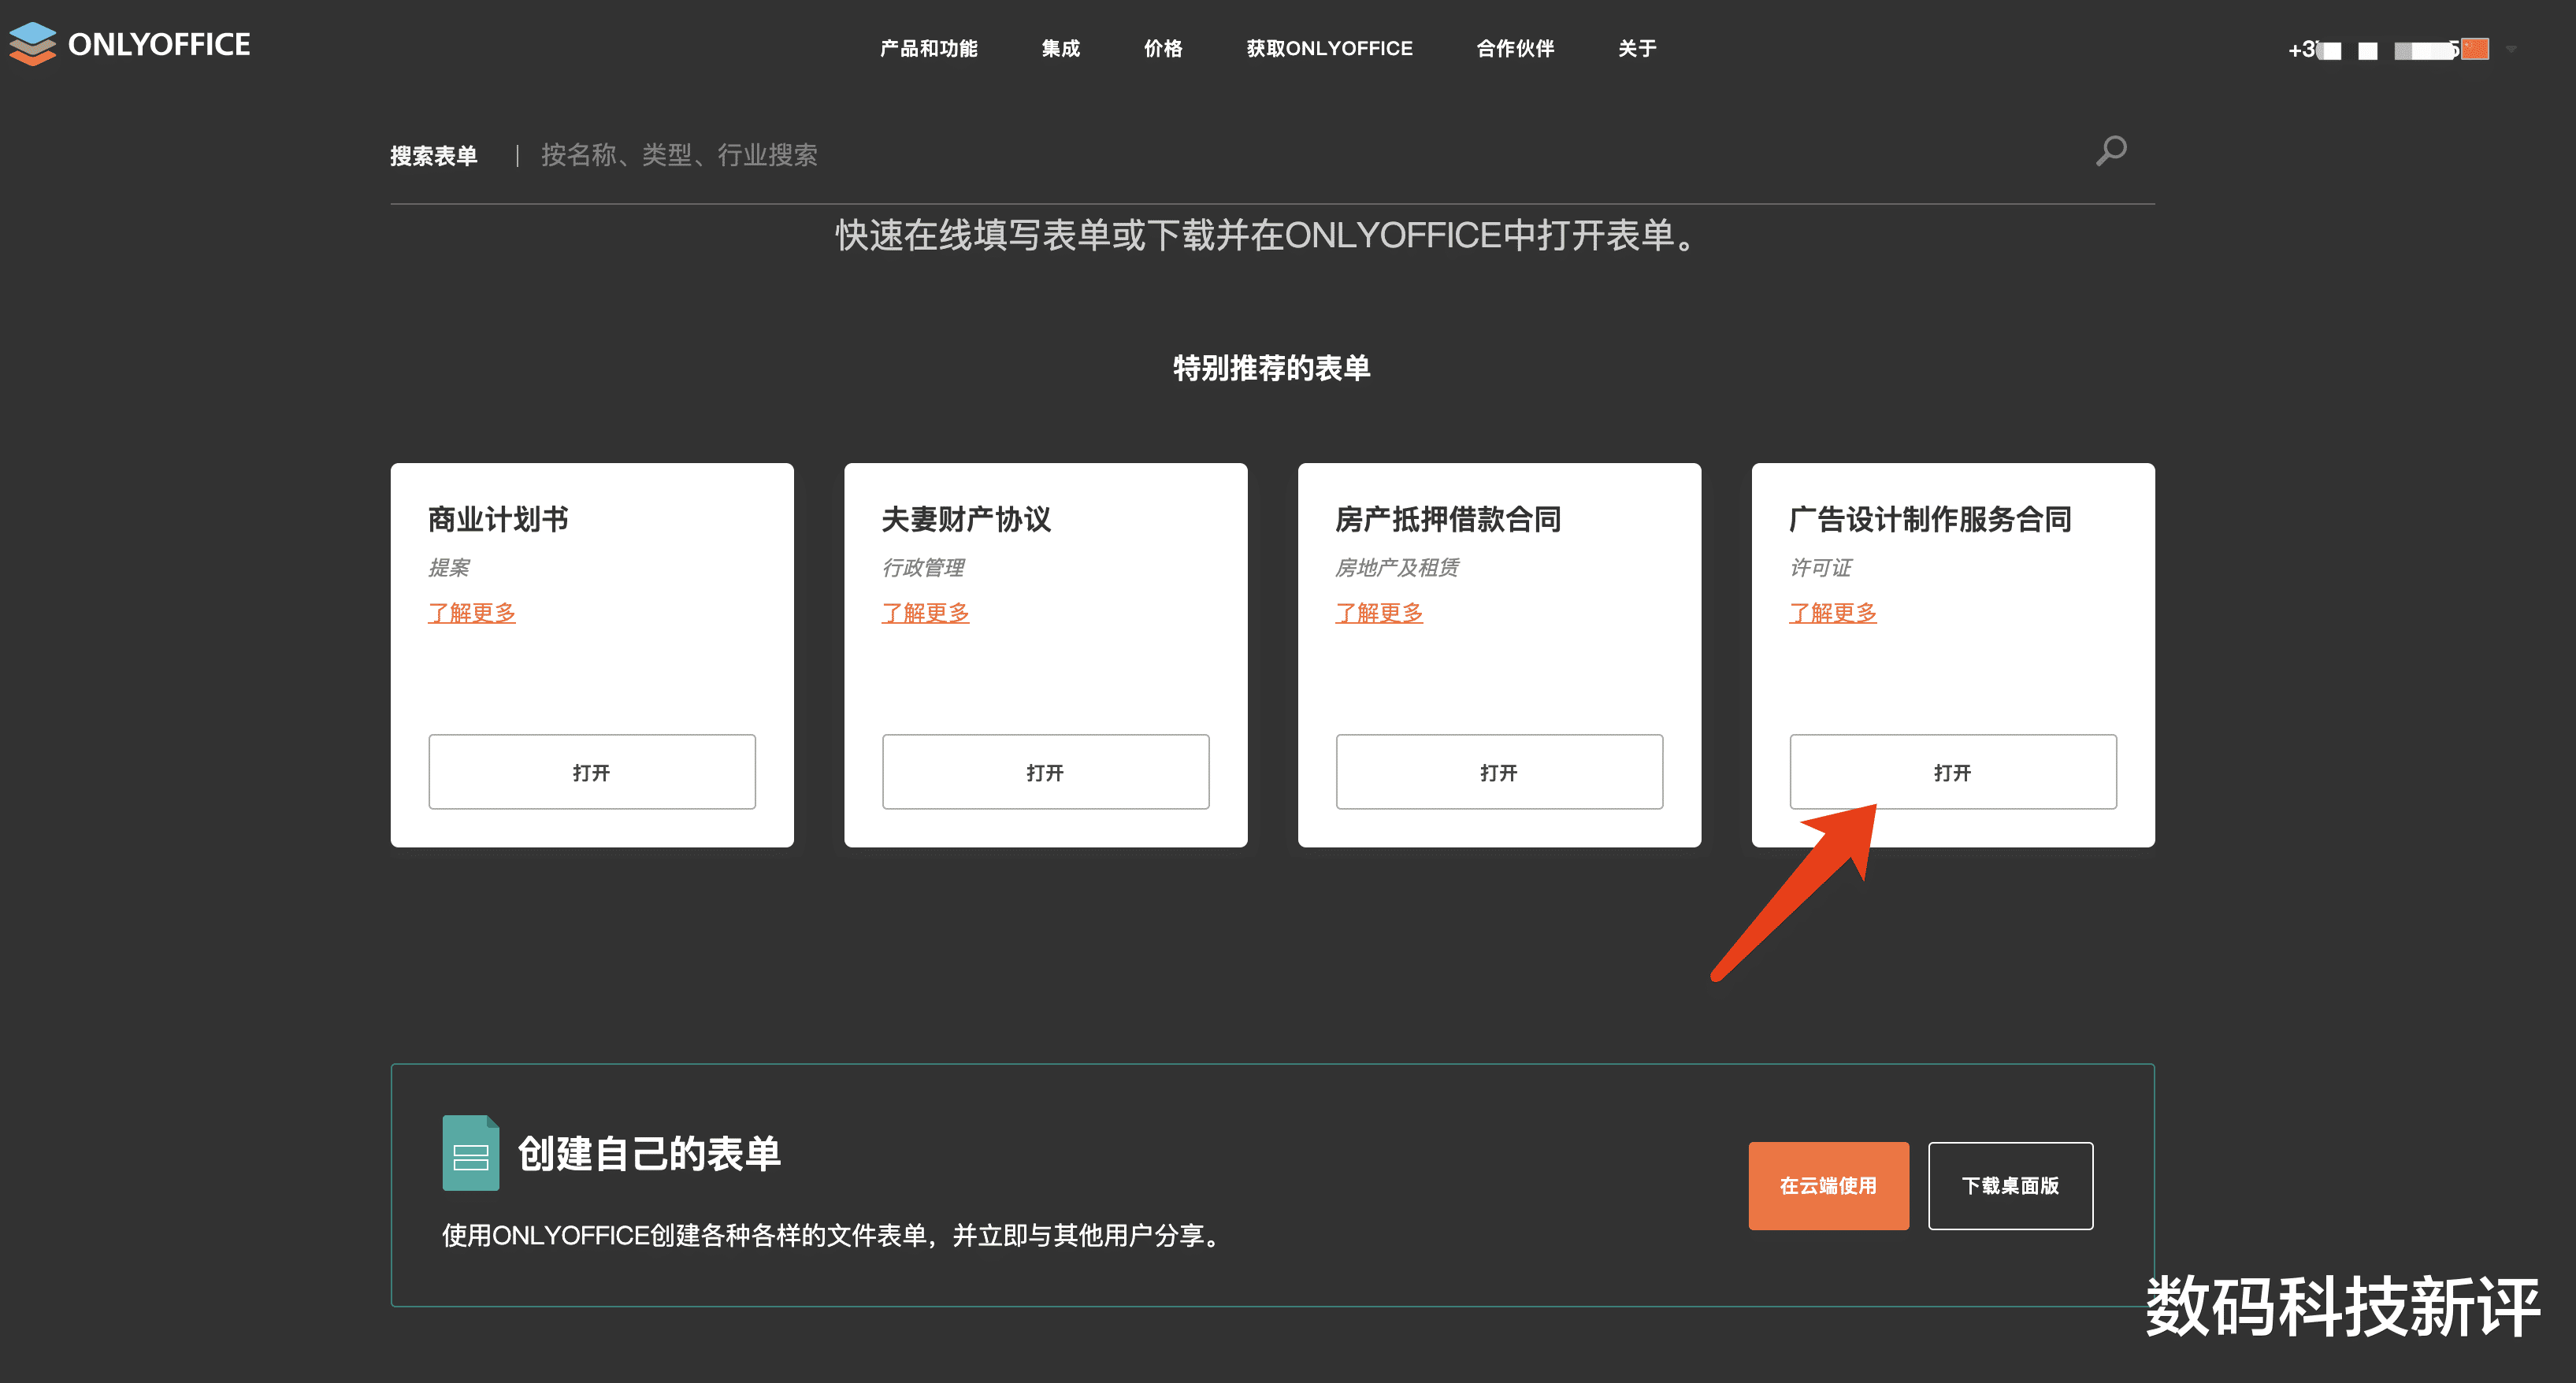Click 下载桌面版 button
2576x1383 pixels.
pos(2010,1185)
